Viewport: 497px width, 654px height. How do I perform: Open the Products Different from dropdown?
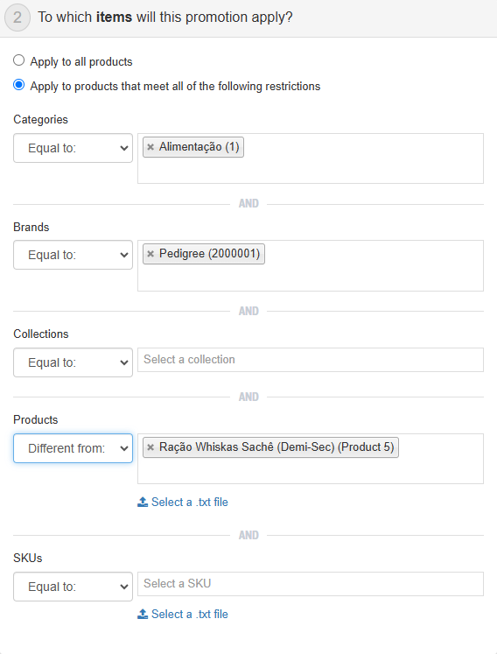pyautogui.click(x=73, y=448)
